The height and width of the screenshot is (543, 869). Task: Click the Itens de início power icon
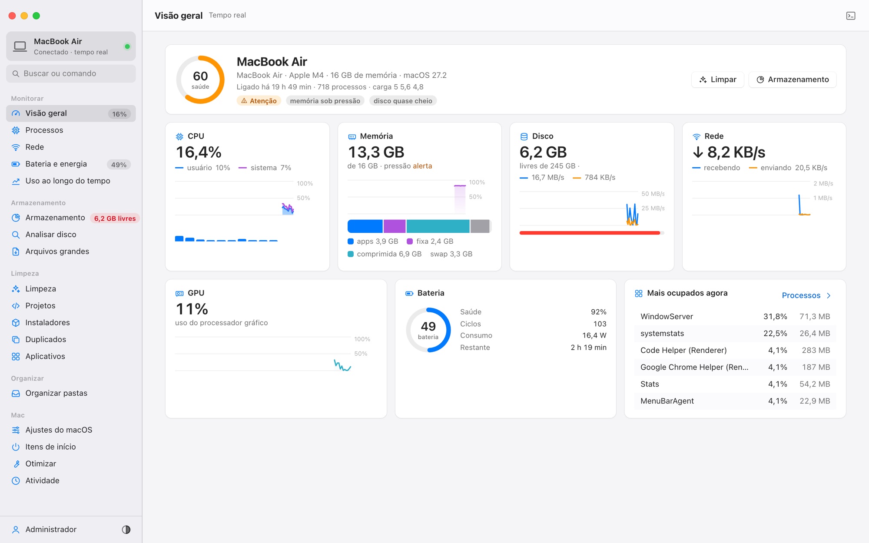click(x=16, y=447)
